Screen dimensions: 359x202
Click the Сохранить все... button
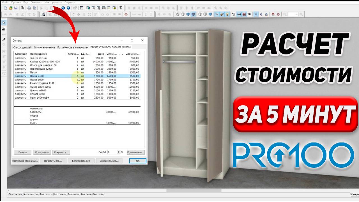(109, 161)
